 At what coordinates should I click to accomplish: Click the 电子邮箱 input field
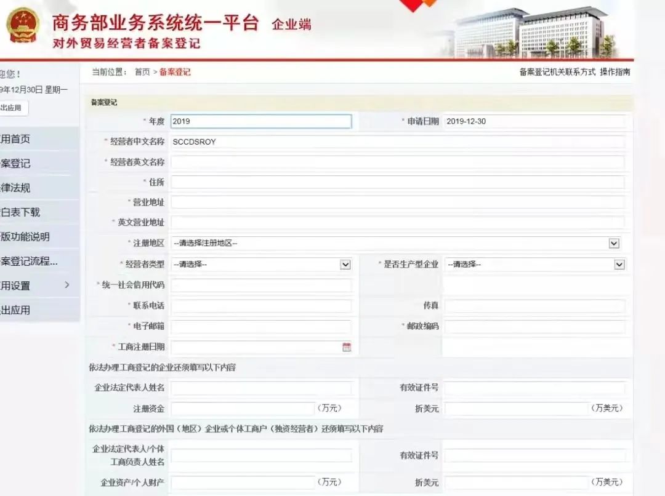coord(260,327)
